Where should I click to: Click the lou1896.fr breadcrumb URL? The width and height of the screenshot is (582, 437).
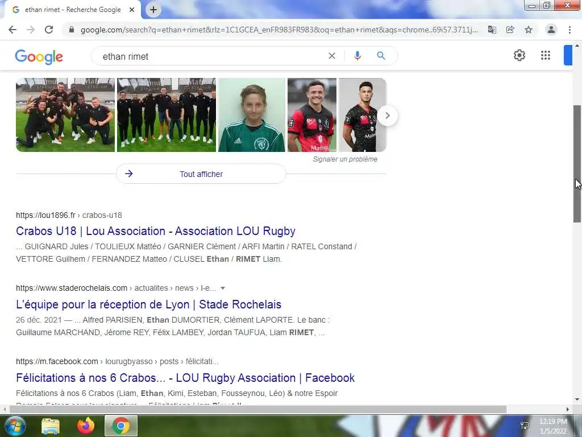coord(69,215)
